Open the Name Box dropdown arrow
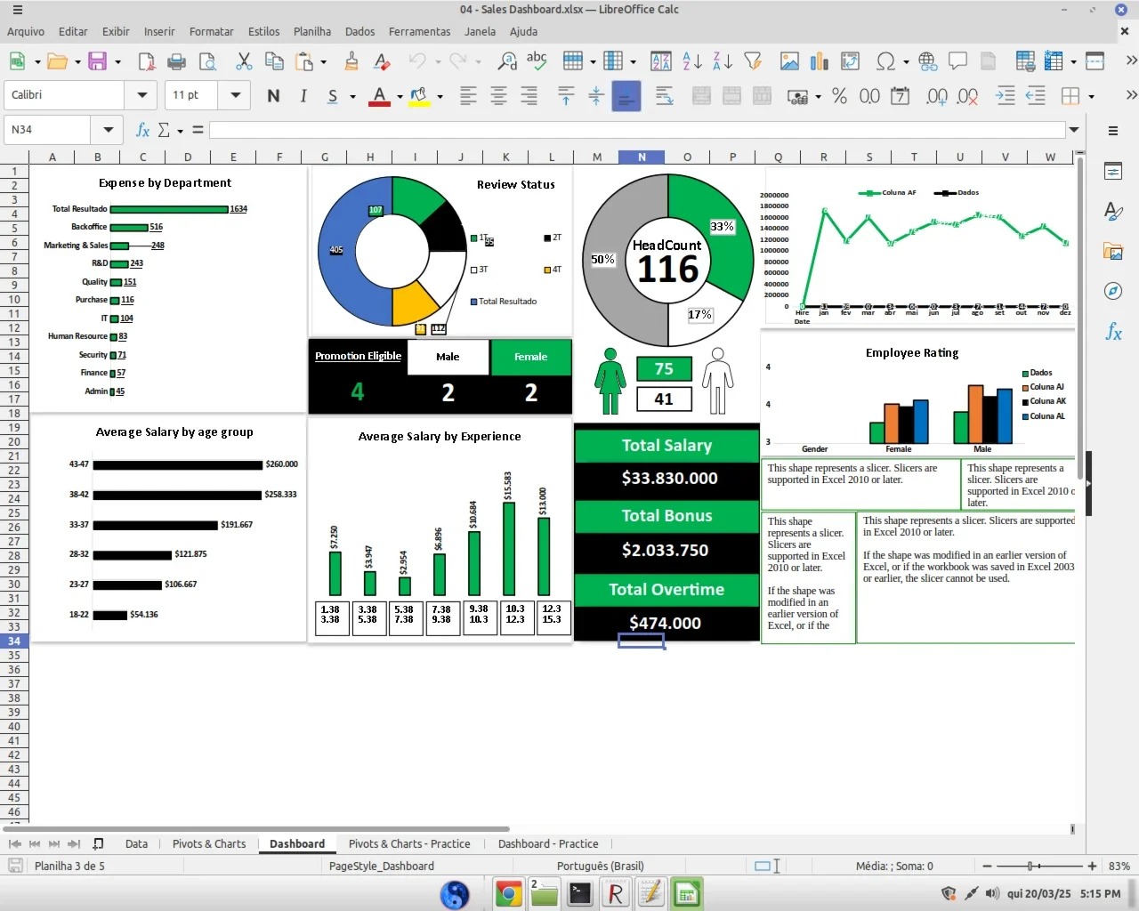Image resolution: width=1139 pixels, height=911 pixels. pos(108,130)
